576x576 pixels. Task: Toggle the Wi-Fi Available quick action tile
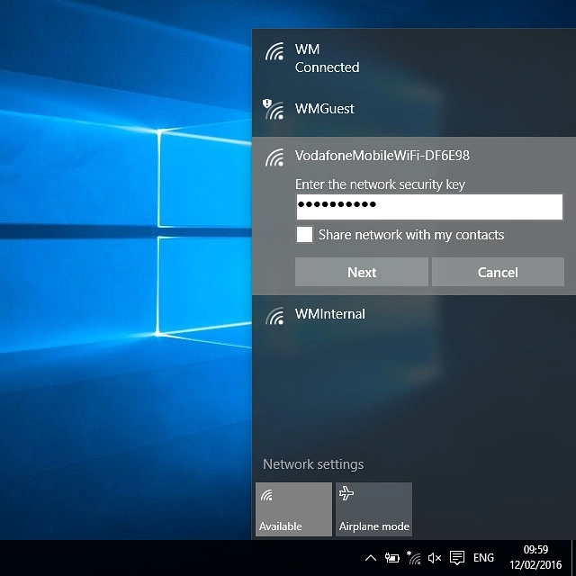[x=293, y=509]
